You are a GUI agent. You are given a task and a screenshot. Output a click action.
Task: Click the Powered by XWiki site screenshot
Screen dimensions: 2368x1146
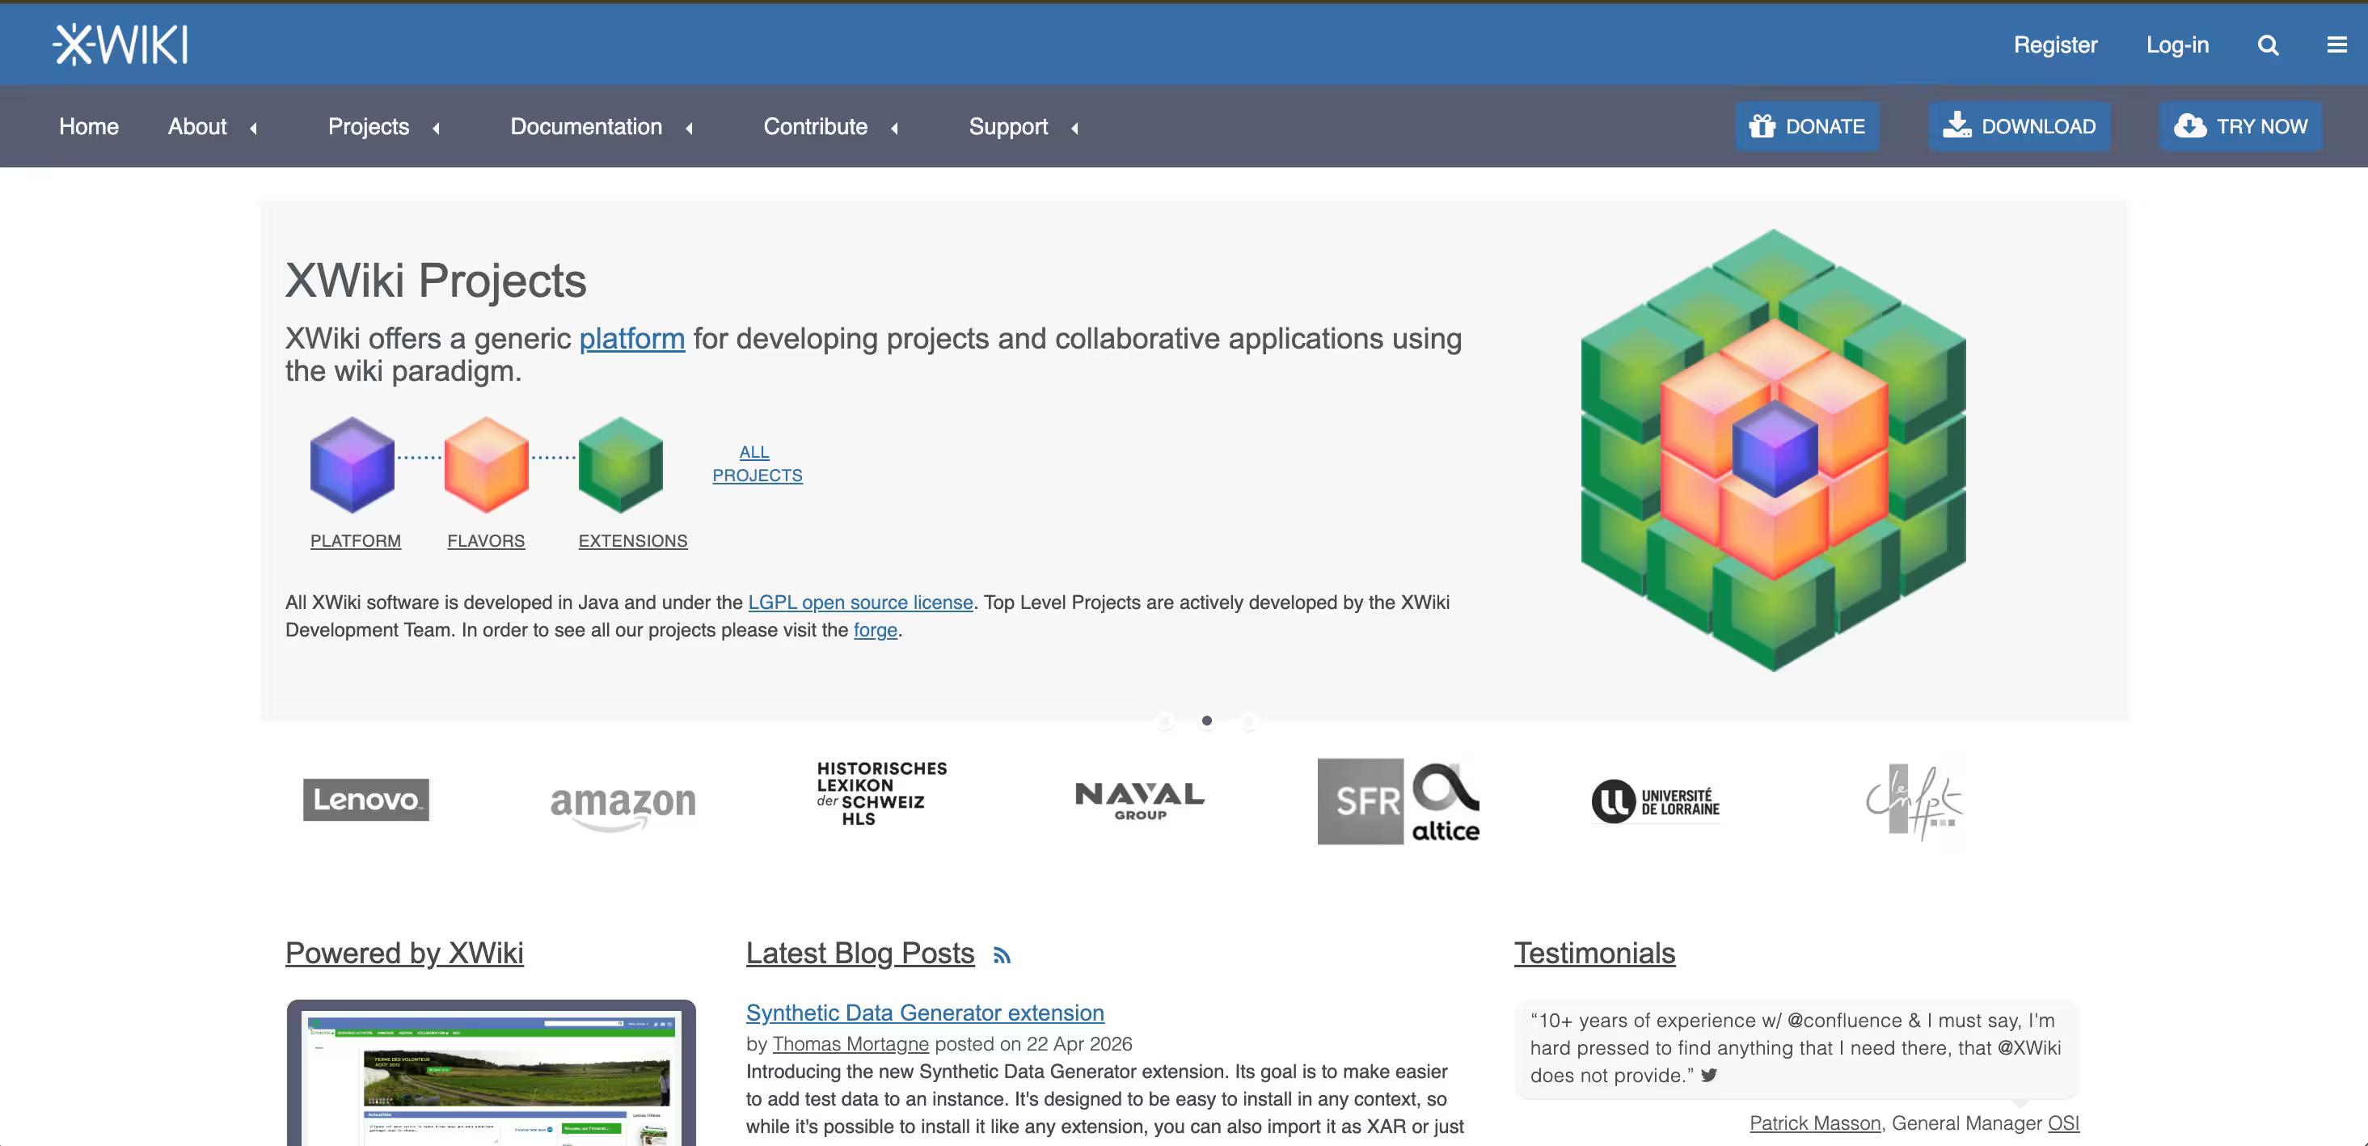pos(491,1073)
